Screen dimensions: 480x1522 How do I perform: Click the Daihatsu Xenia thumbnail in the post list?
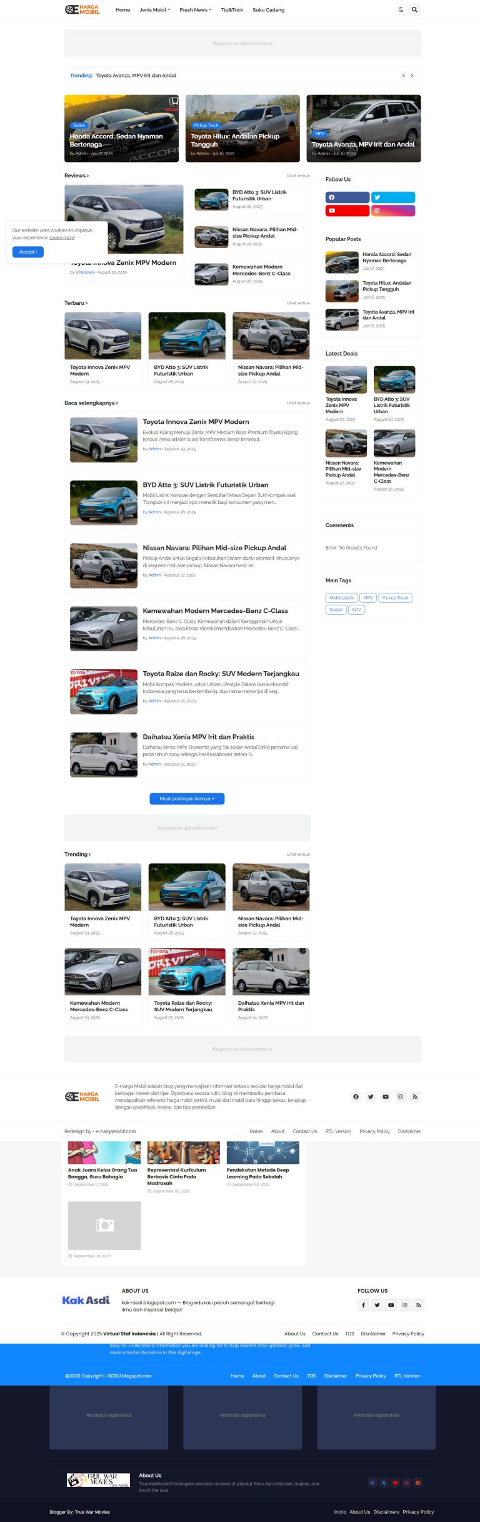104,754
